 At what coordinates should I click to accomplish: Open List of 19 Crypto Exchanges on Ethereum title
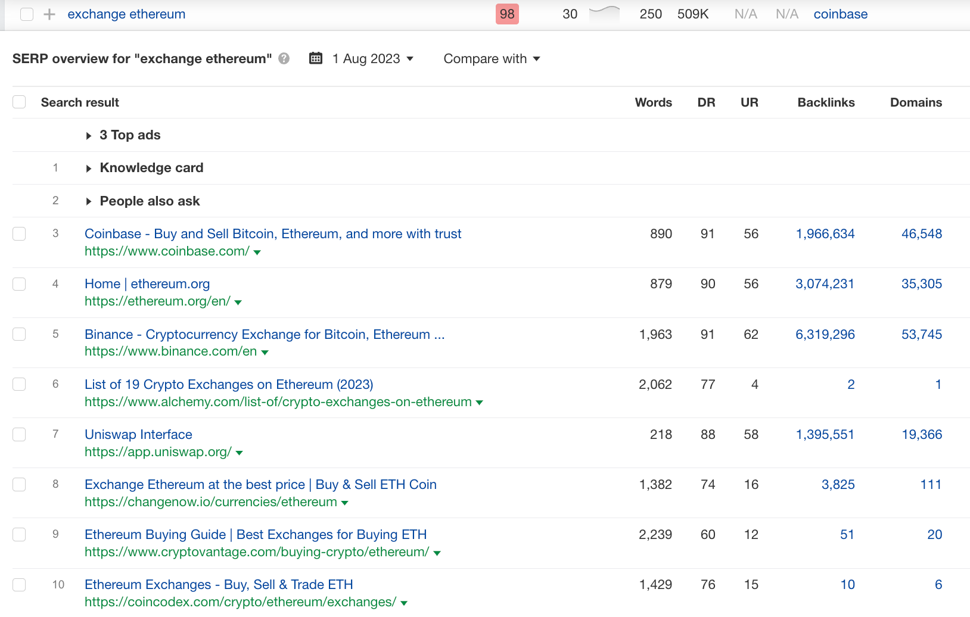coord(229,384)
